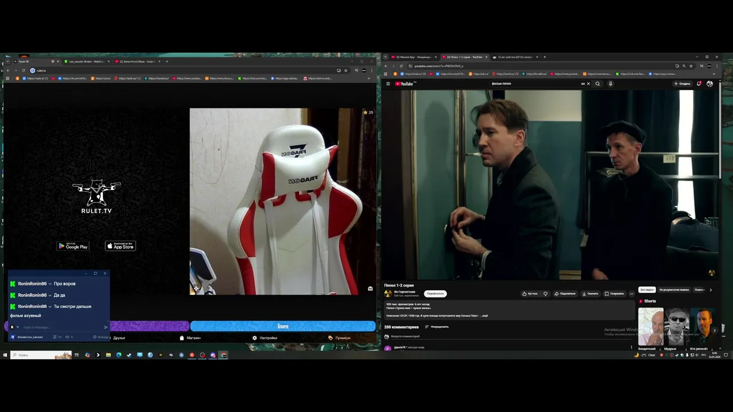Open Windows Start menu
The width and height of the screenshot is (733, 412).
(5, 355)
